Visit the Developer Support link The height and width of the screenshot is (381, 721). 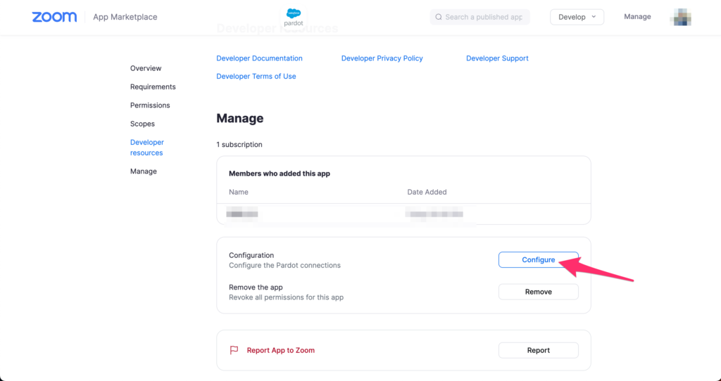pyautogui.click(x=497, y=58)
